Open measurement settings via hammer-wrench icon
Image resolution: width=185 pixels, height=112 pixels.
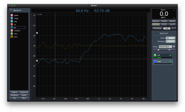click(x=174, y=47)
